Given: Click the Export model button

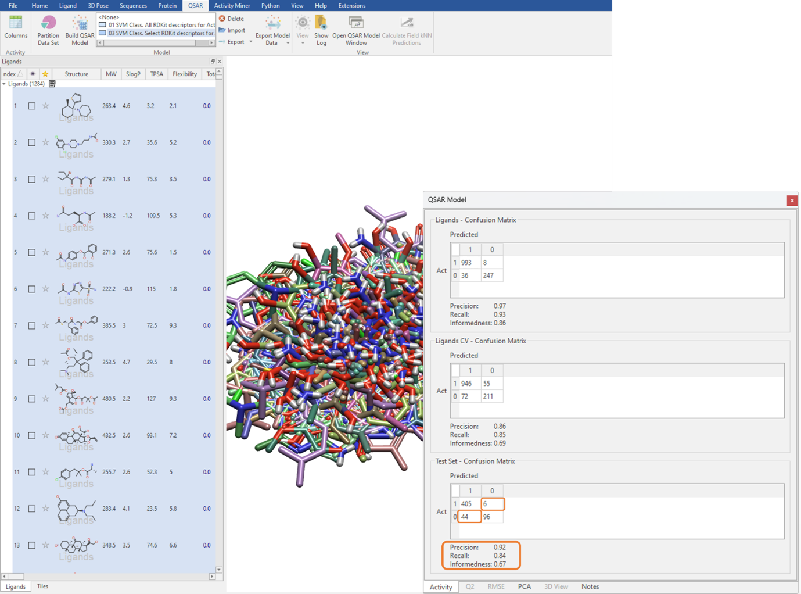Looking at the screenshot, I should click(232, 42).
